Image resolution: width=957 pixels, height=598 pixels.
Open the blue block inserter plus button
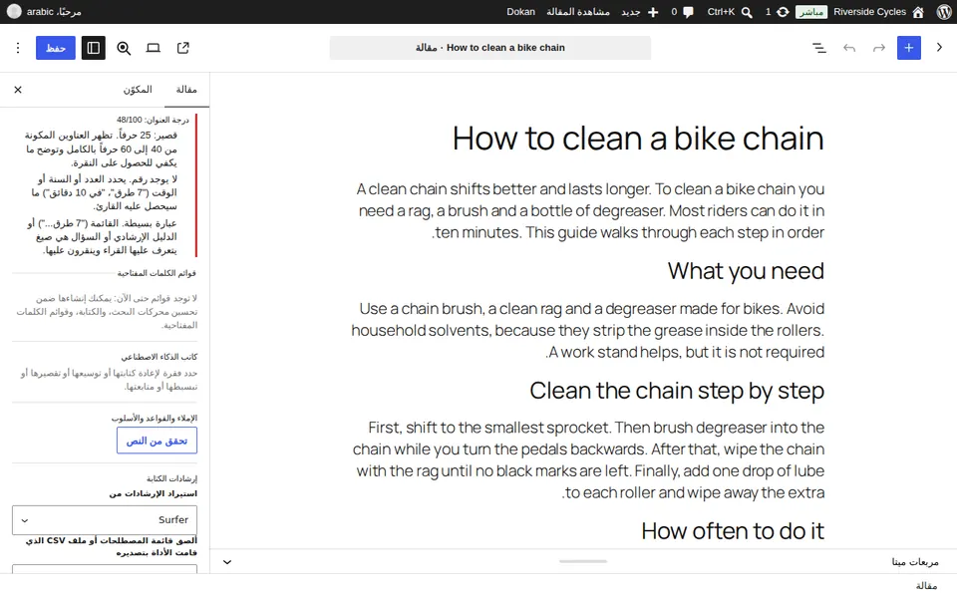pos(909,48)
